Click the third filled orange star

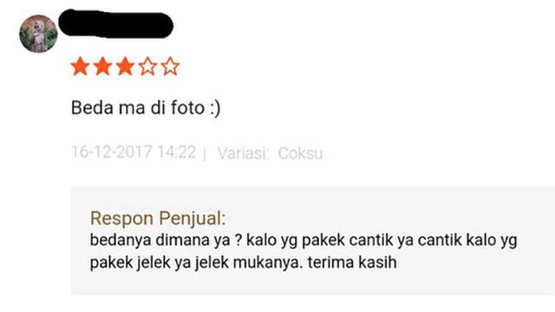(x=125, y=67)
